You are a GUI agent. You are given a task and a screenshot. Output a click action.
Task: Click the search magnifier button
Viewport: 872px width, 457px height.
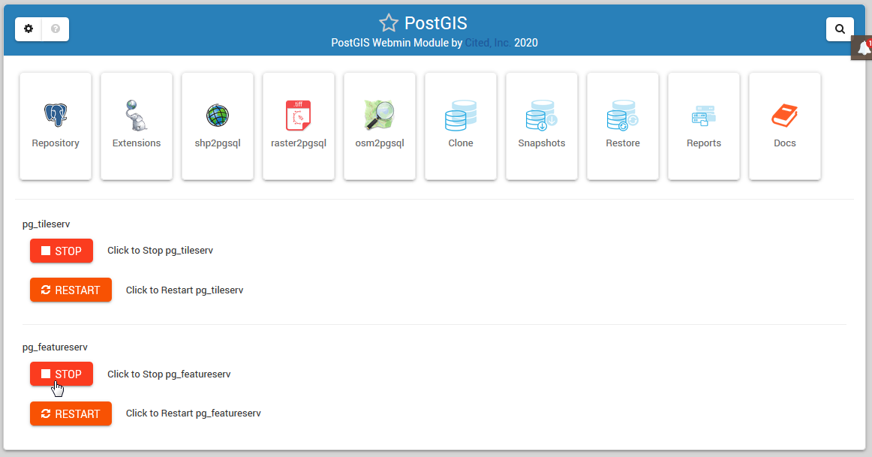(840, 29)
